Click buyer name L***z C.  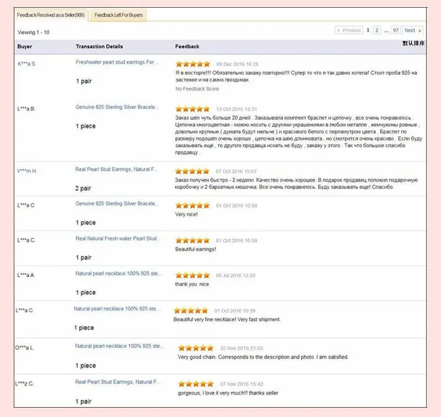[24, 383]
